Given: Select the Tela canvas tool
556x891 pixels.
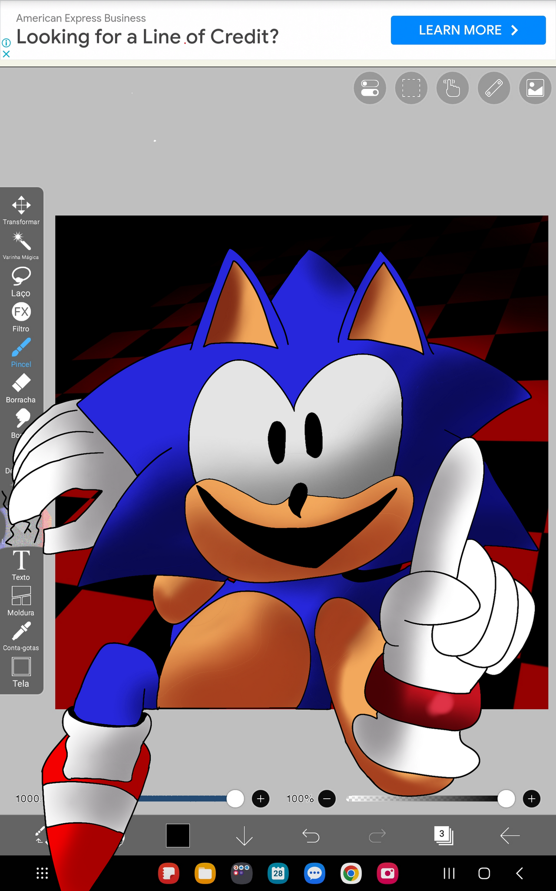Looking at the screenshot, I should (21, 672).
